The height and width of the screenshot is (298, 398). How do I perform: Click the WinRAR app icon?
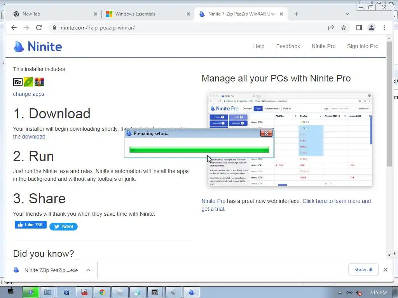39,82
